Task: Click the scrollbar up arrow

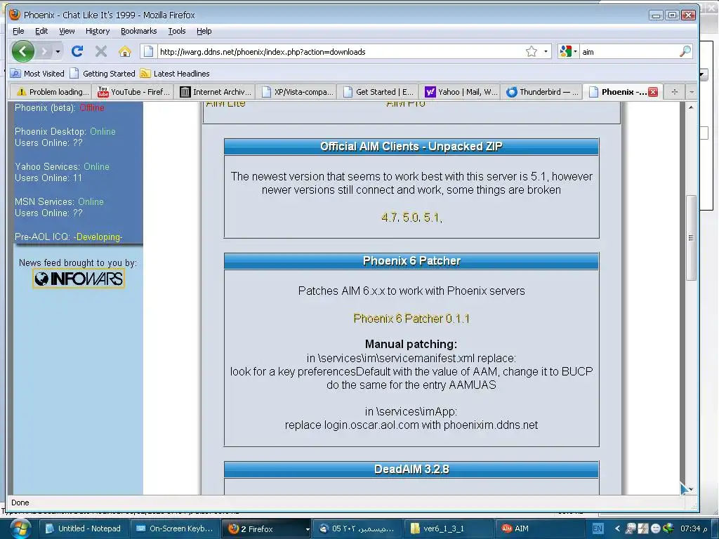Action: click(691, 107)
